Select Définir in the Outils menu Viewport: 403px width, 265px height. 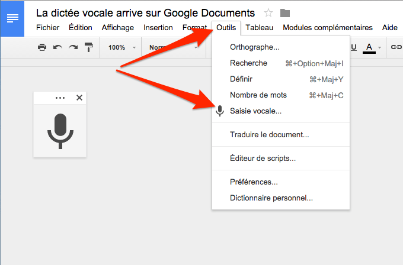coord(281,79)
